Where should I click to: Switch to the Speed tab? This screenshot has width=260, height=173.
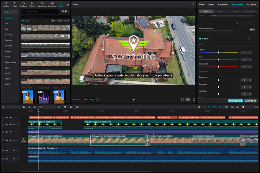tap(211, 4)
